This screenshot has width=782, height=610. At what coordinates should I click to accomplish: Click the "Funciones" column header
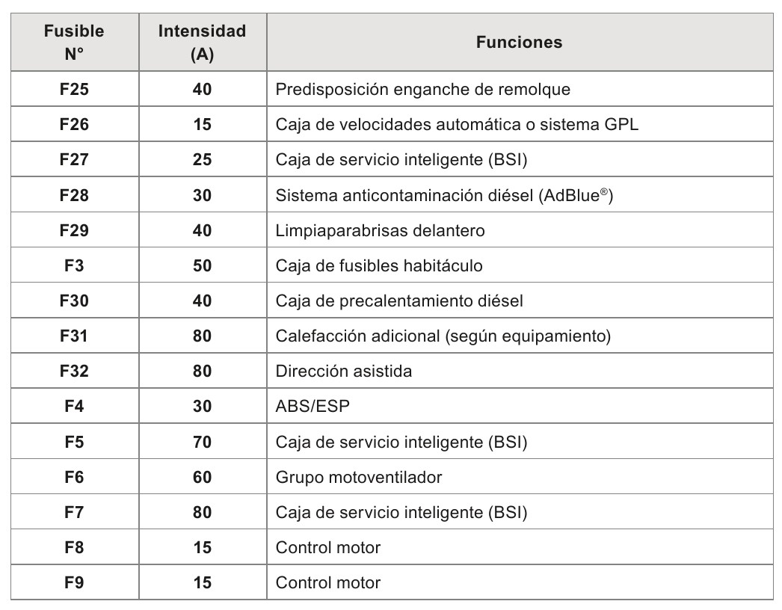click(x=519, y=43)
